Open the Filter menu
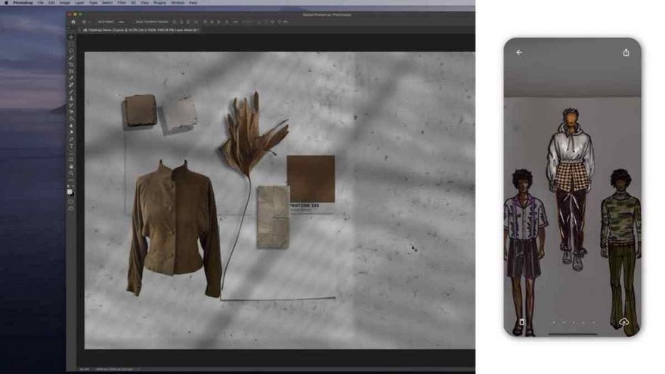This screenshot has height=374, width=665. tap(122, 2)
